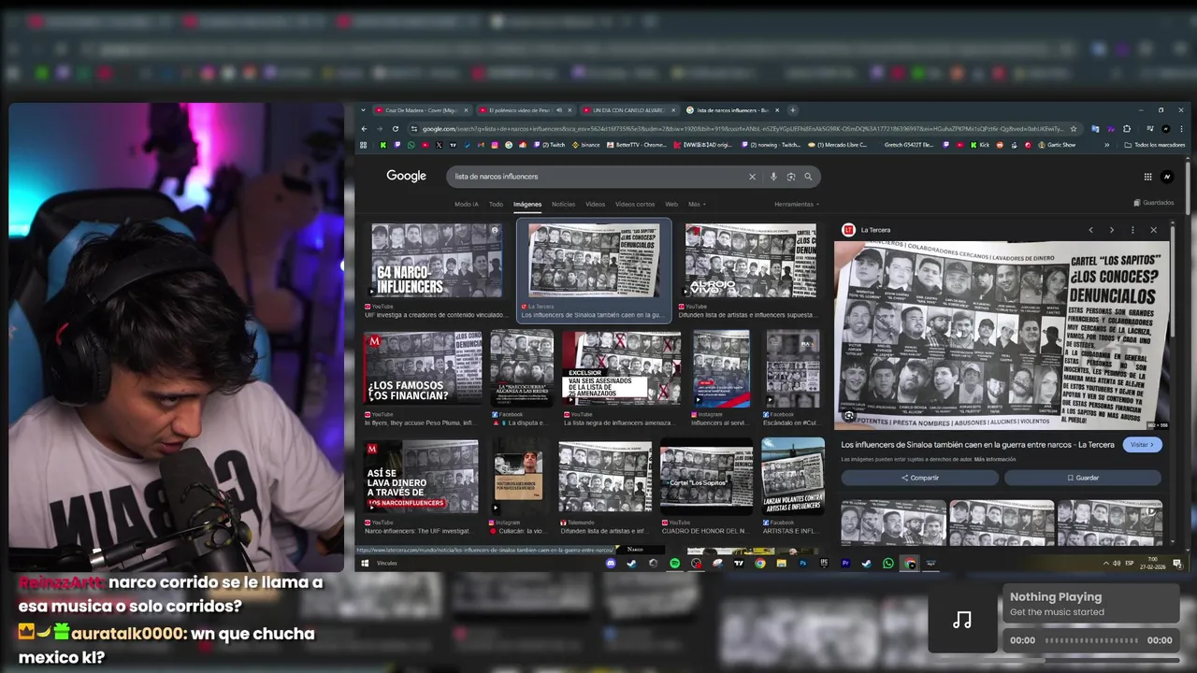Click the Guardar save button
The width and height of the screenshot is (1197, 673).
(1083, 478)
